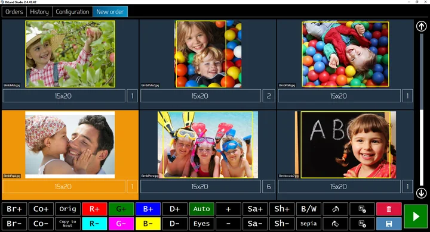Click copy count 1 under lying-child ball pit photo
The height and width of the screenshot is (232, 430).
click(407, 96)
